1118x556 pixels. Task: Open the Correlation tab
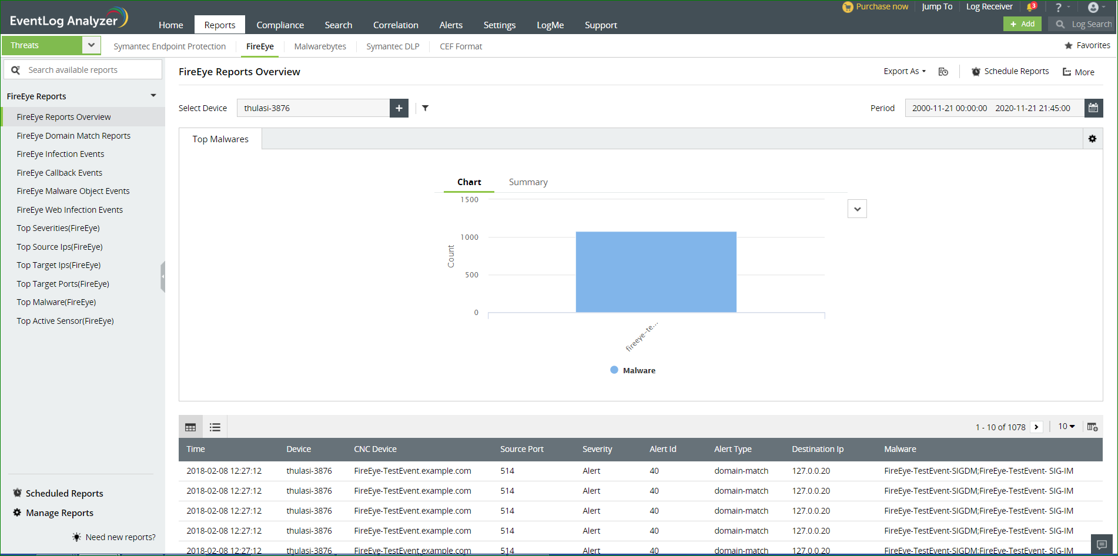click(396, 25)
